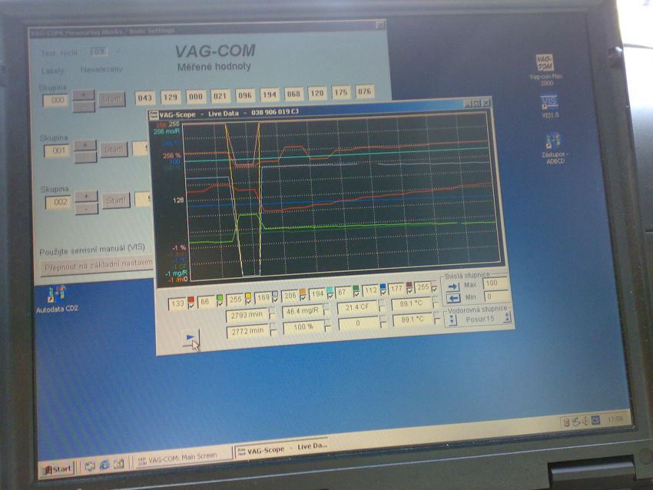
Task: Click the red color swatch beside value 133
Action: [x=191, y=300]
